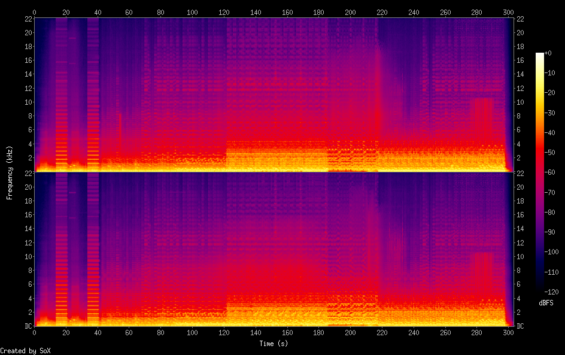Click inside the lower channel spectrogram
This screenshot has width=565, height=355.
pyautogui.click(x=274, y=250)
